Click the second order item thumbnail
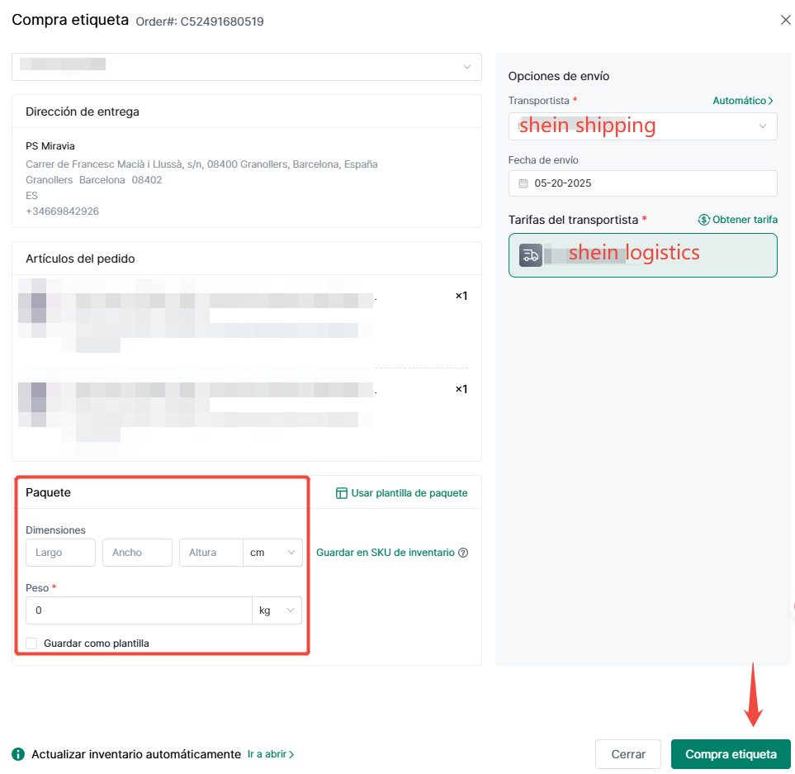The width and height of the screenshot is (795, 774). pyautogui.click(x=32, y=404)
